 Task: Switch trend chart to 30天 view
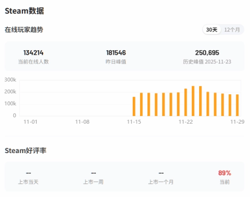pos(211,30)
